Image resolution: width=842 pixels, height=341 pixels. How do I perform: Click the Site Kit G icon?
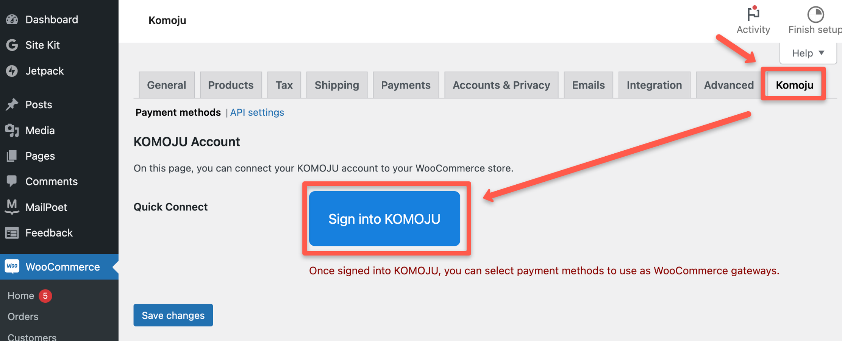coord(12,45)
